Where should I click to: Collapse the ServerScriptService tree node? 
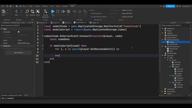[163, 46]
